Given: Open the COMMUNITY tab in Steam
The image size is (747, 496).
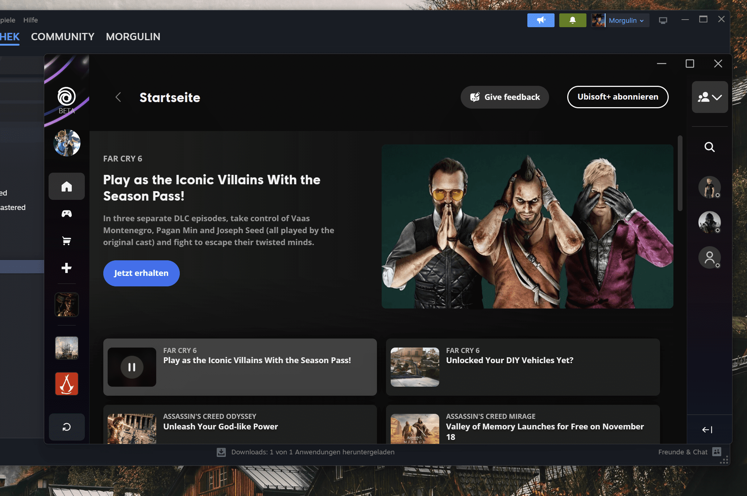Looking at the screenshot, I should click(x=63, y=37).
